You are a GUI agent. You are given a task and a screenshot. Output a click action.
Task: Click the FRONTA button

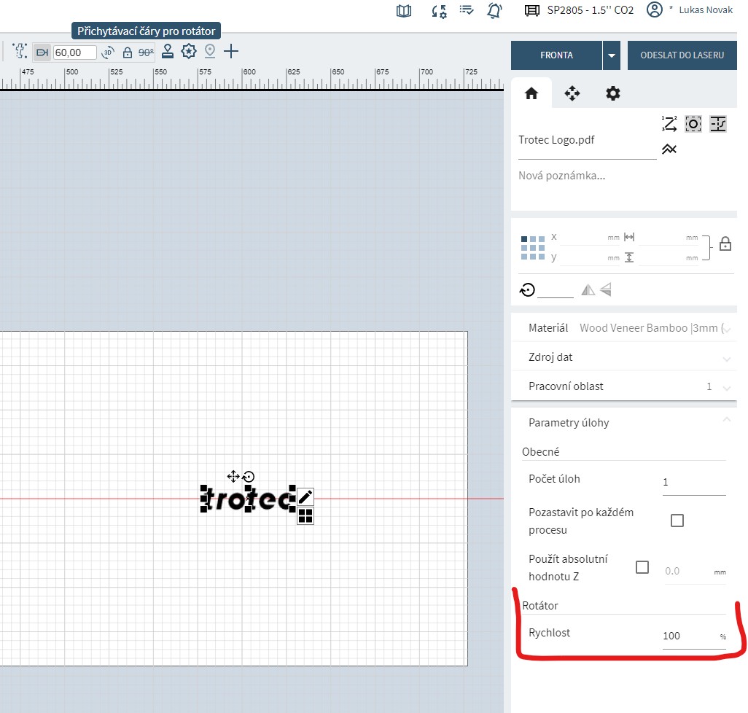click(556, 55)
